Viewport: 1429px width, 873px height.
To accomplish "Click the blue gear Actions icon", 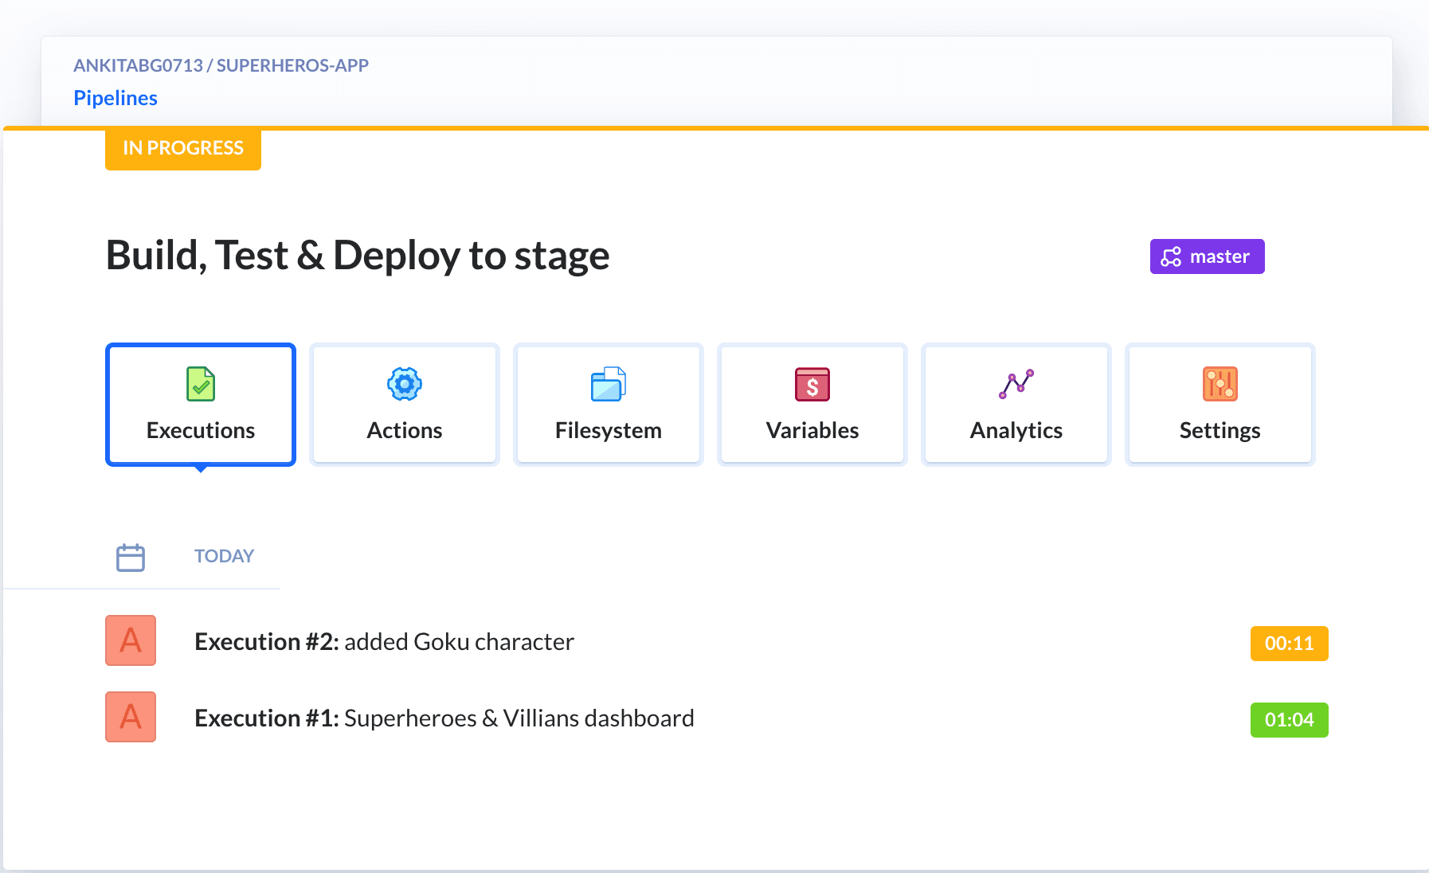I will tap(405, 384).
